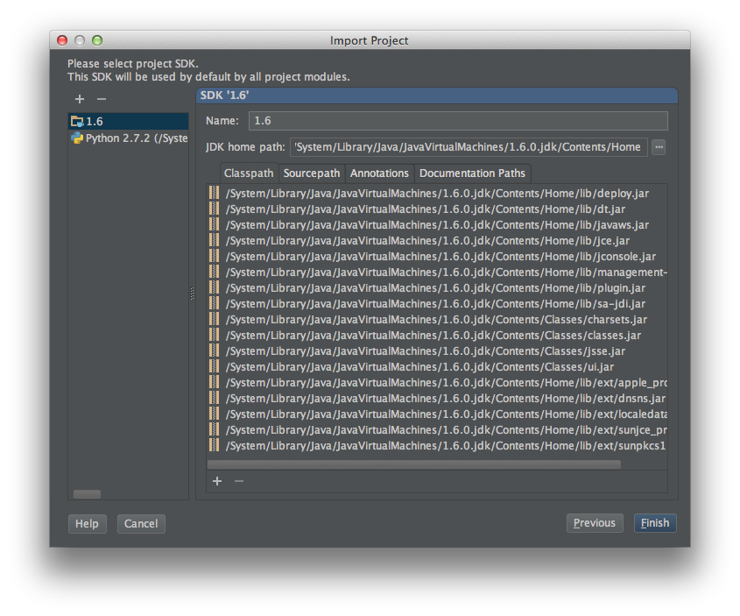Remove a classpath entry with the minus icon
This screenshot has height=616, width=740.
coord(237,480)
